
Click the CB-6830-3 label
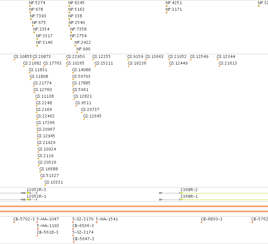click(212, 219)
